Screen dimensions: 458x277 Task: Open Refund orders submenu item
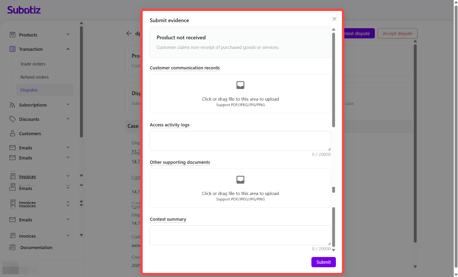coord(34,77)
